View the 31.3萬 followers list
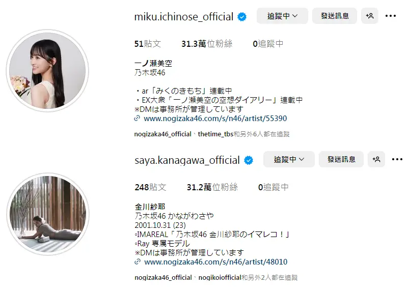Image resolution: width=410 pixels, height=292 pixels. pyautogui.click(x=207, y=44)
